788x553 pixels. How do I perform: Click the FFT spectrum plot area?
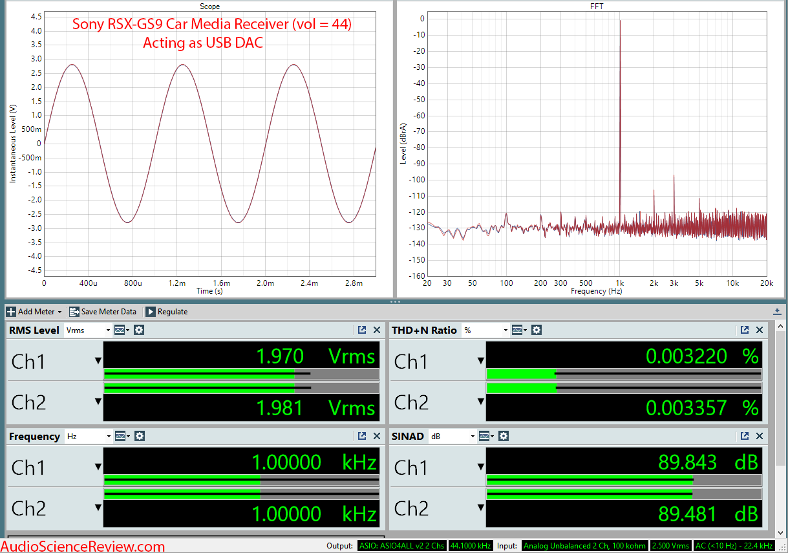tap(597, 144)
